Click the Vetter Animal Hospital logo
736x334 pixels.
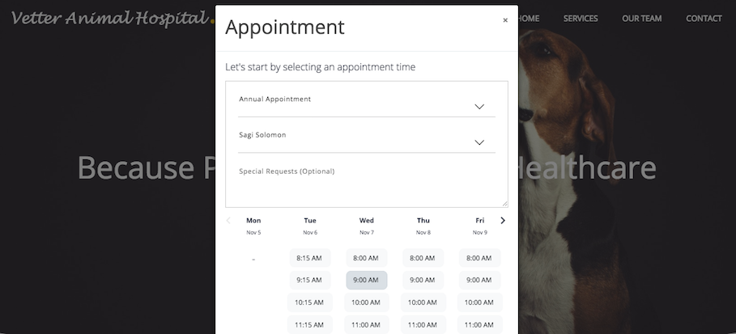(109, 18)
